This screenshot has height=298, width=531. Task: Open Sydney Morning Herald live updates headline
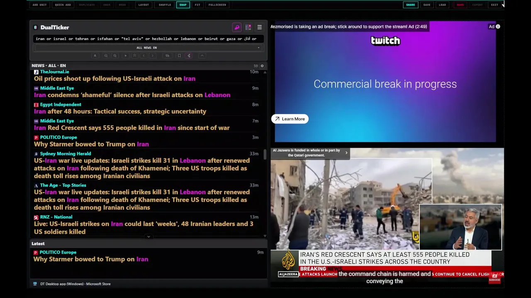point(142,168)
